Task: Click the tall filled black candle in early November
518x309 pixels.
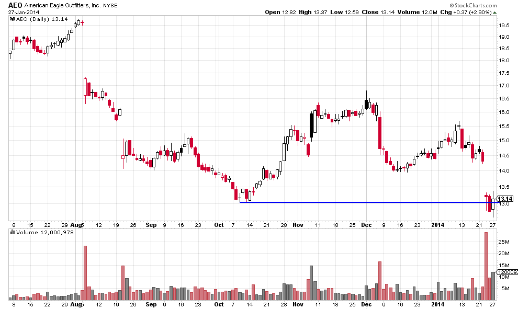Action: [x=311, y=125]
